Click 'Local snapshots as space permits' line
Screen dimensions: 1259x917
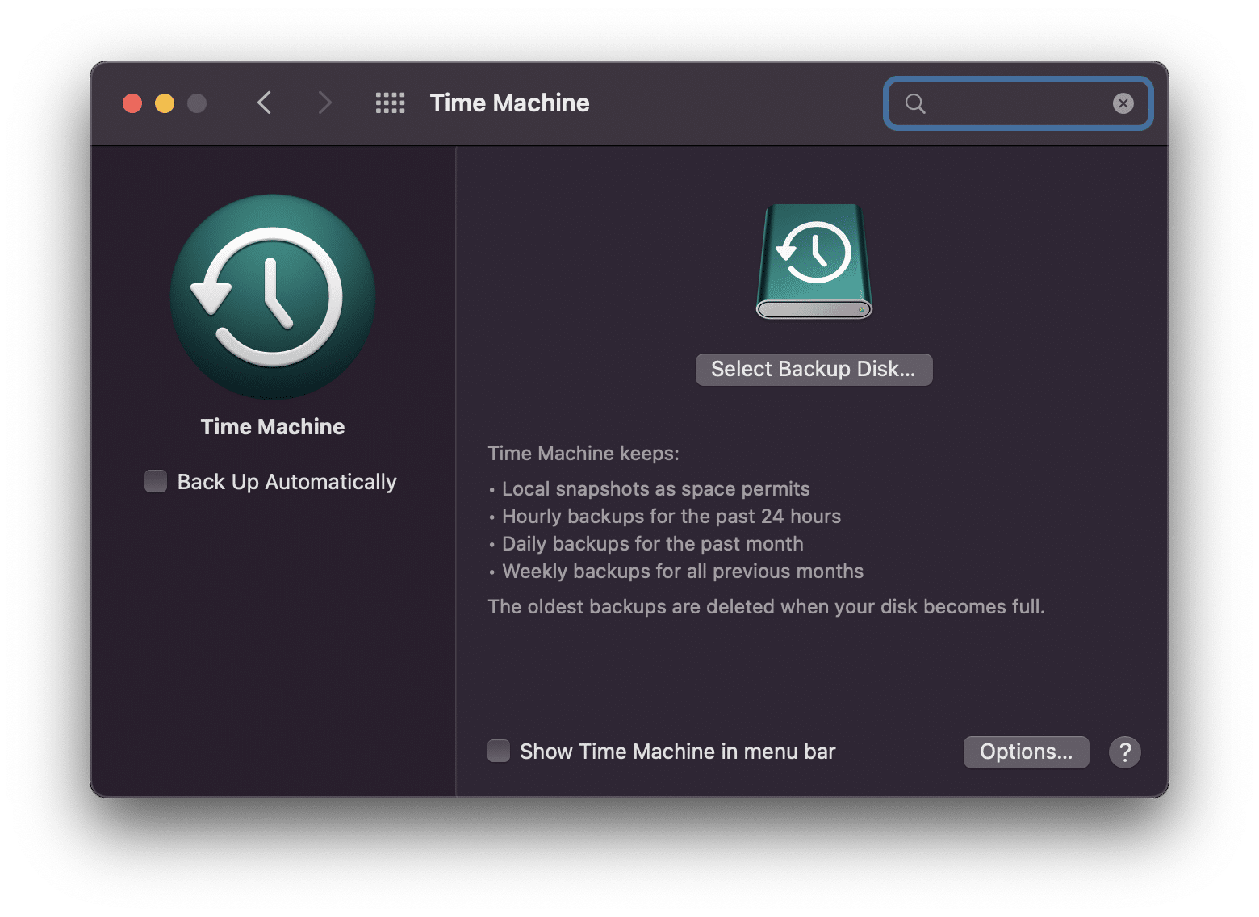(655, 488)
